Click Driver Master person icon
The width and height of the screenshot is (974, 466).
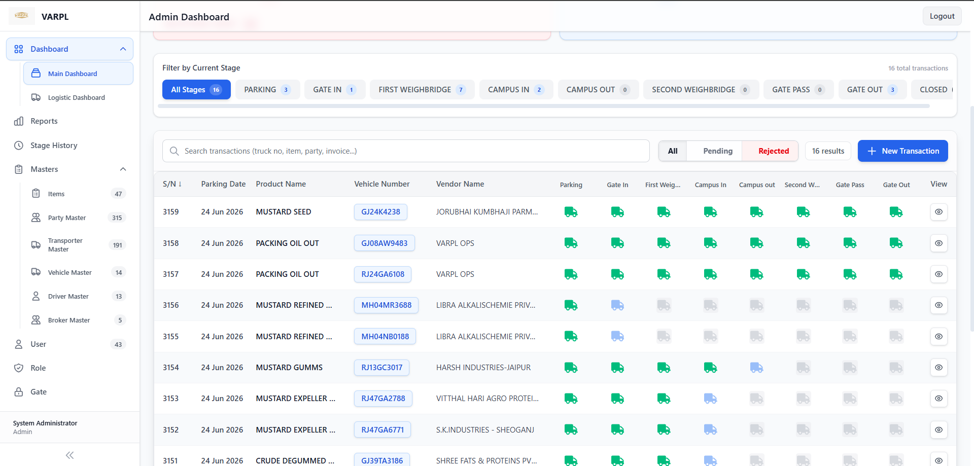point(36,296)
